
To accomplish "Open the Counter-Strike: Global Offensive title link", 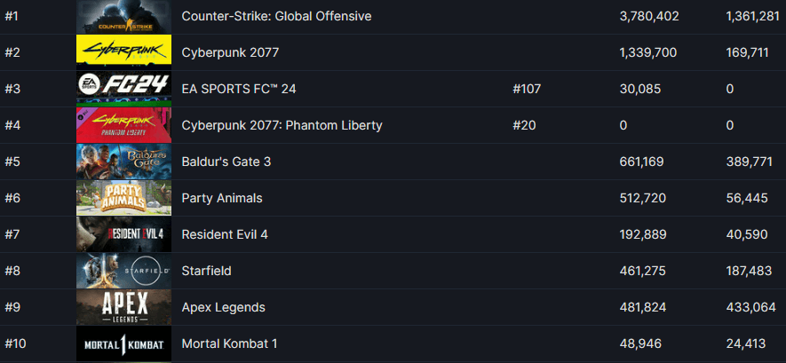I will pos(276,16).
